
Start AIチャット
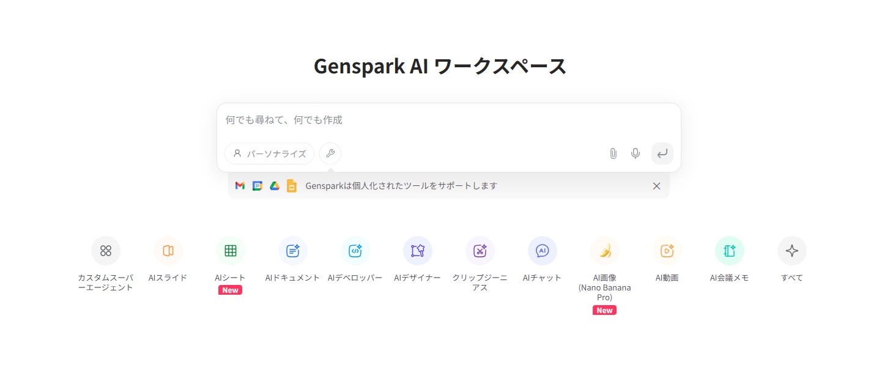click(543, 251)
